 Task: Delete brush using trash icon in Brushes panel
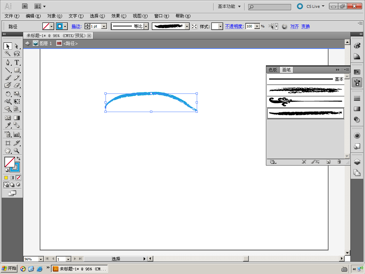tap(339, 162)
